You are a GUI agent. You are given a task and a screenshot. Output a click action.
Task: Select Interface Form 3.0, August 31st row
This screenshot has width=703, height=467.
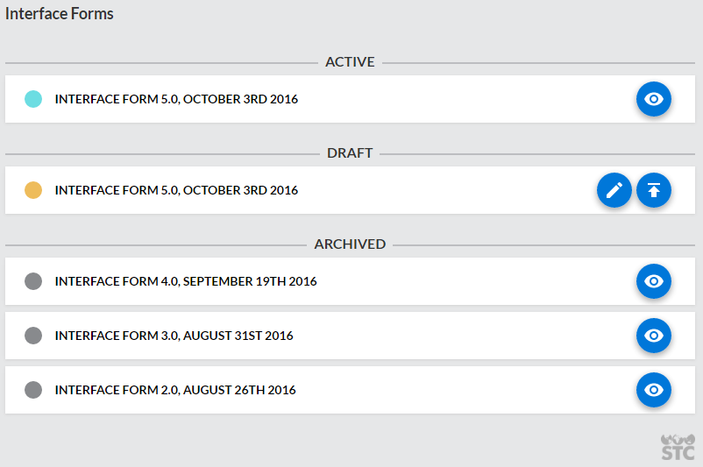tap(174, 336)
